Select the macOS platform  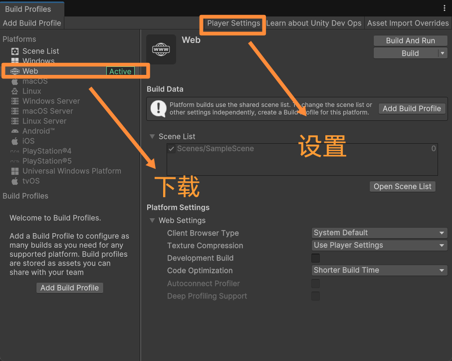[x=70, y=81]
